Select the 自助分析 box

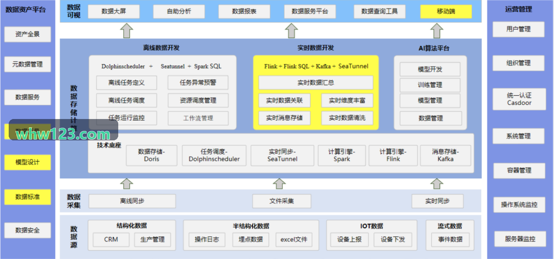(179, 11)
